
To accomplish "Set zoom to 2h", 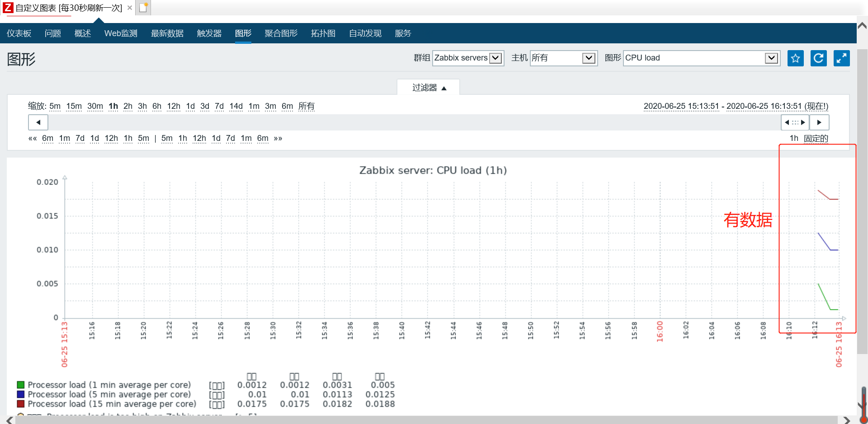I will pos(128,106).
